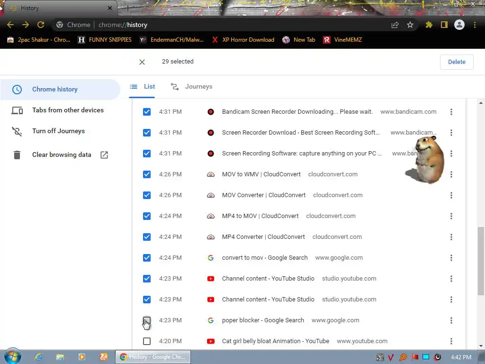Uncheck convert to mov Google Search checkbox
Image resolution: width=485 pixels, height=364 pixels.
point(147,258)
